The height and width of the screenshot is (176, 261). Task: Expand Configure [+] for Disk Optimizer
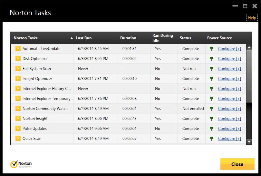229,59
